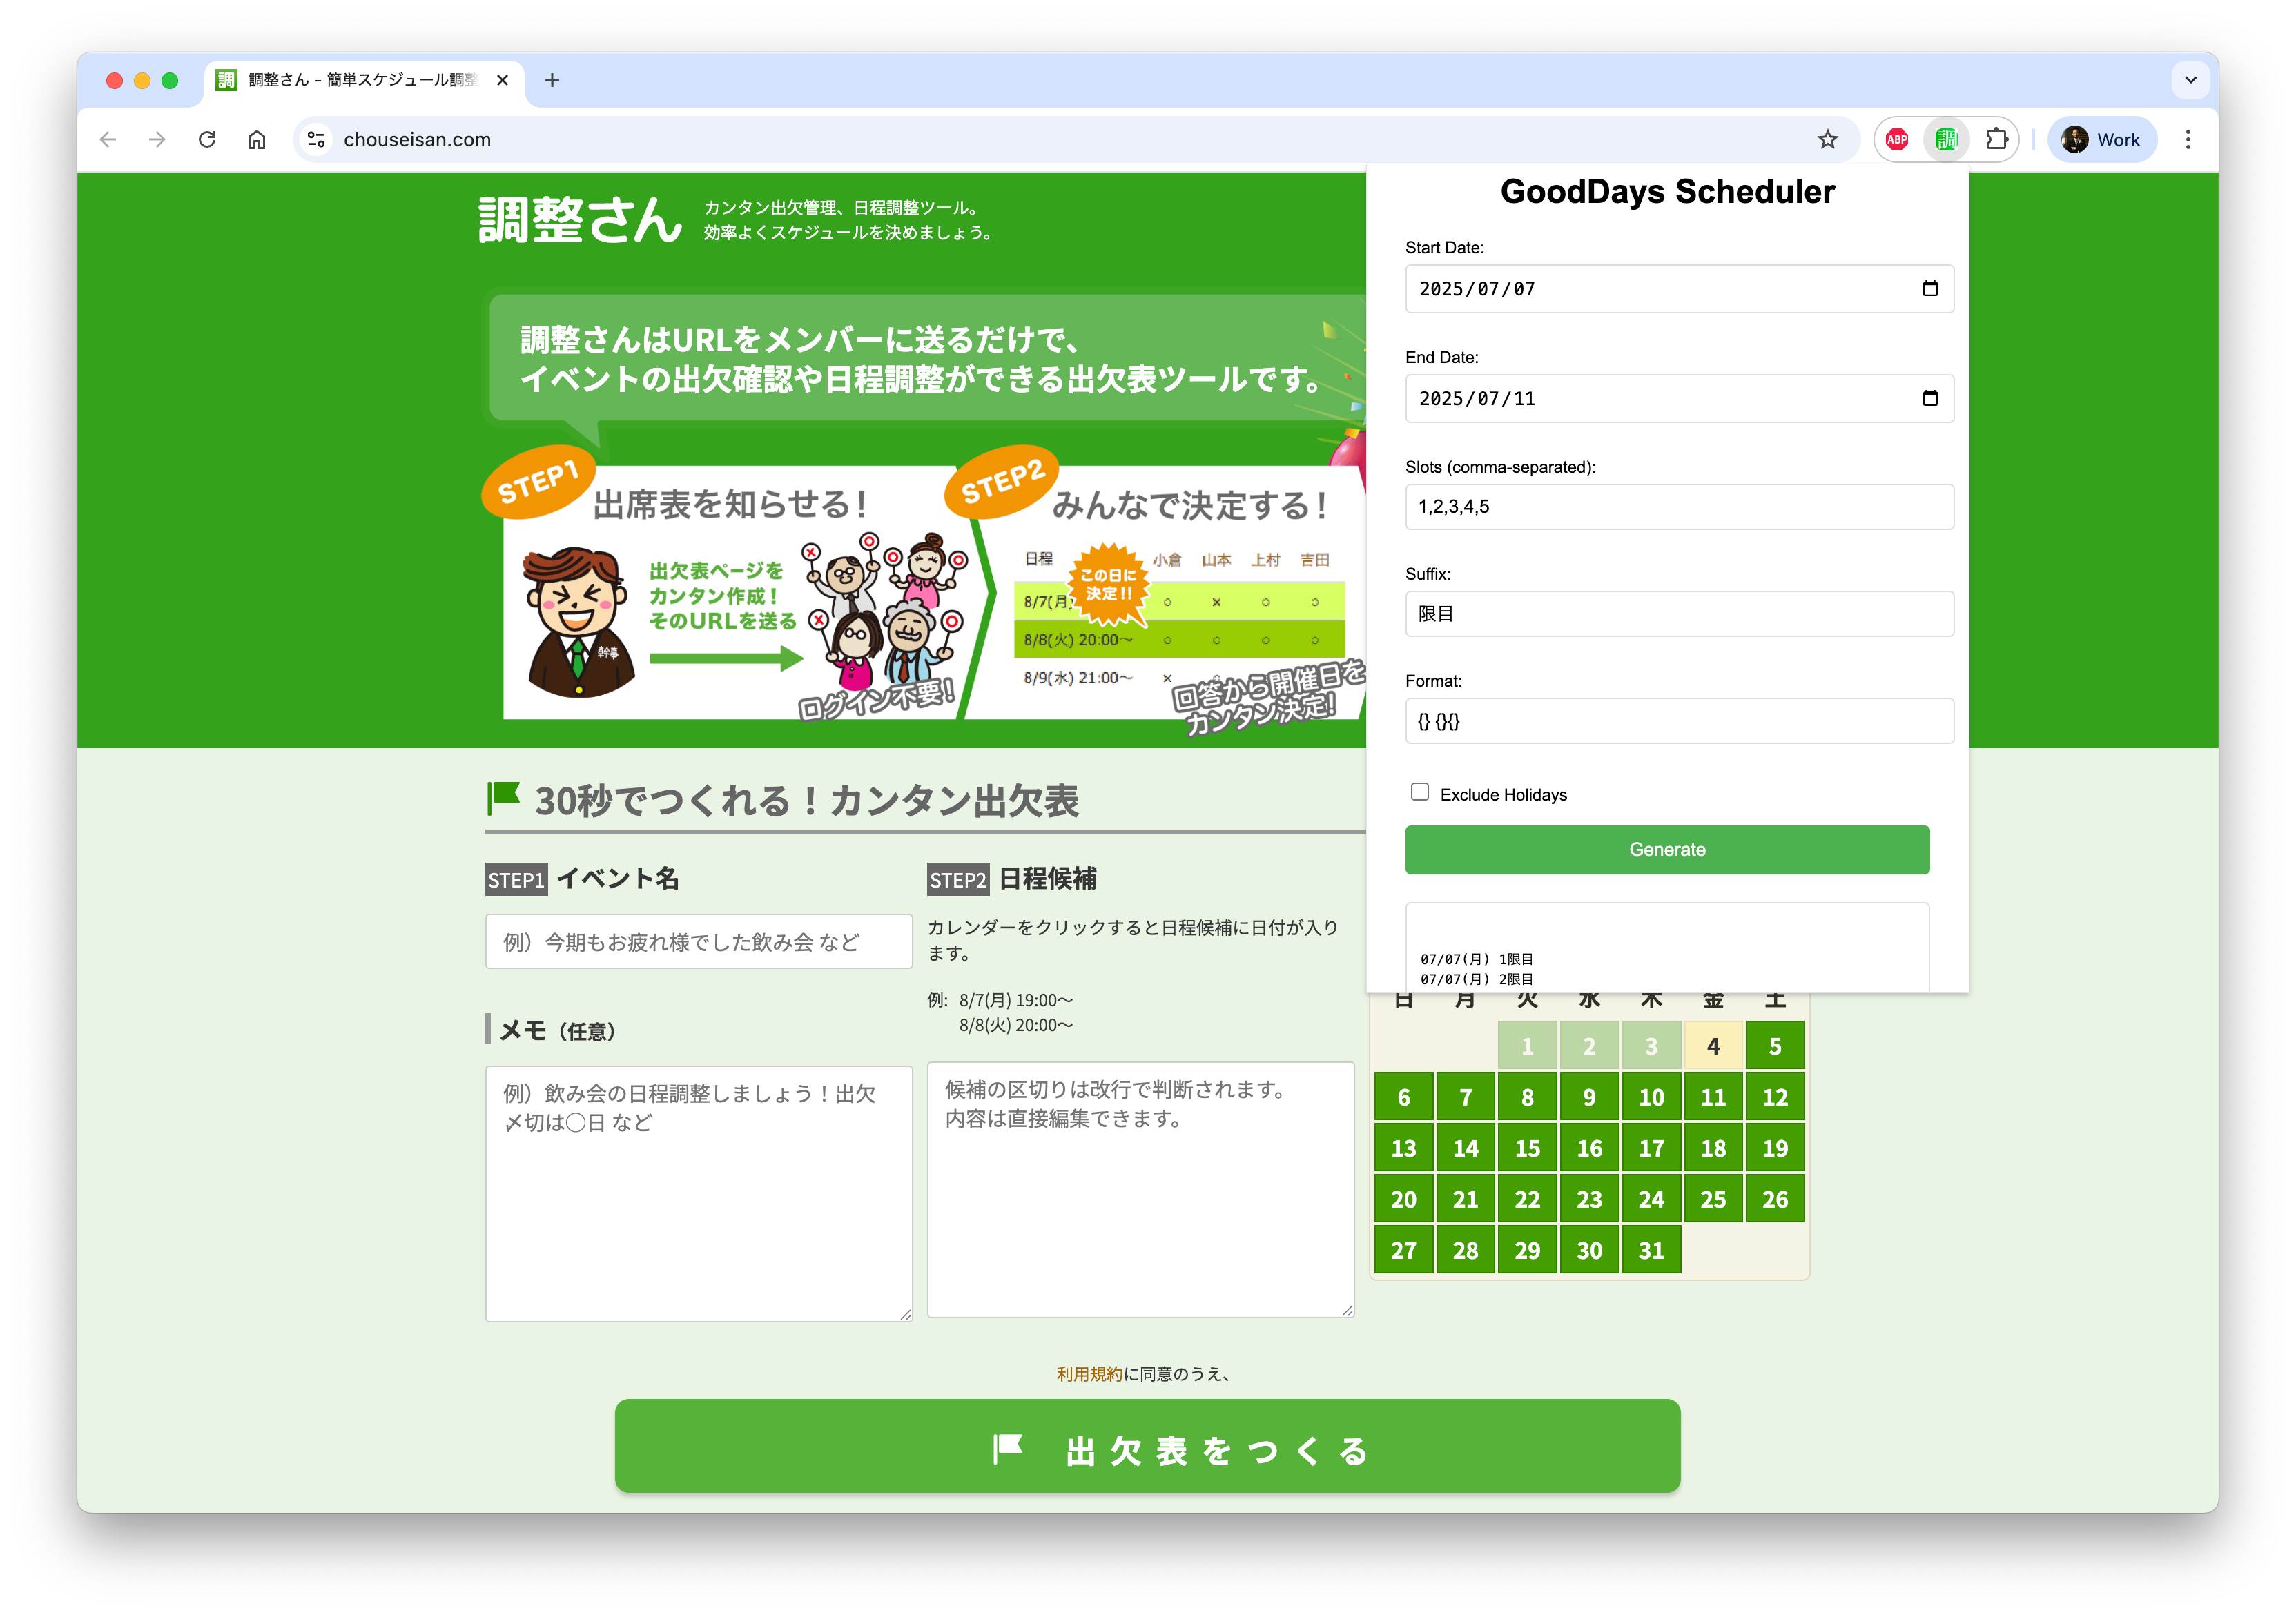Open Chrome three-dot menu

(2188, 140)
